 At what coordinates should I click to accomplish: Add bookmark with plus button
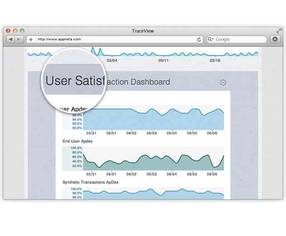pos(31,39)
